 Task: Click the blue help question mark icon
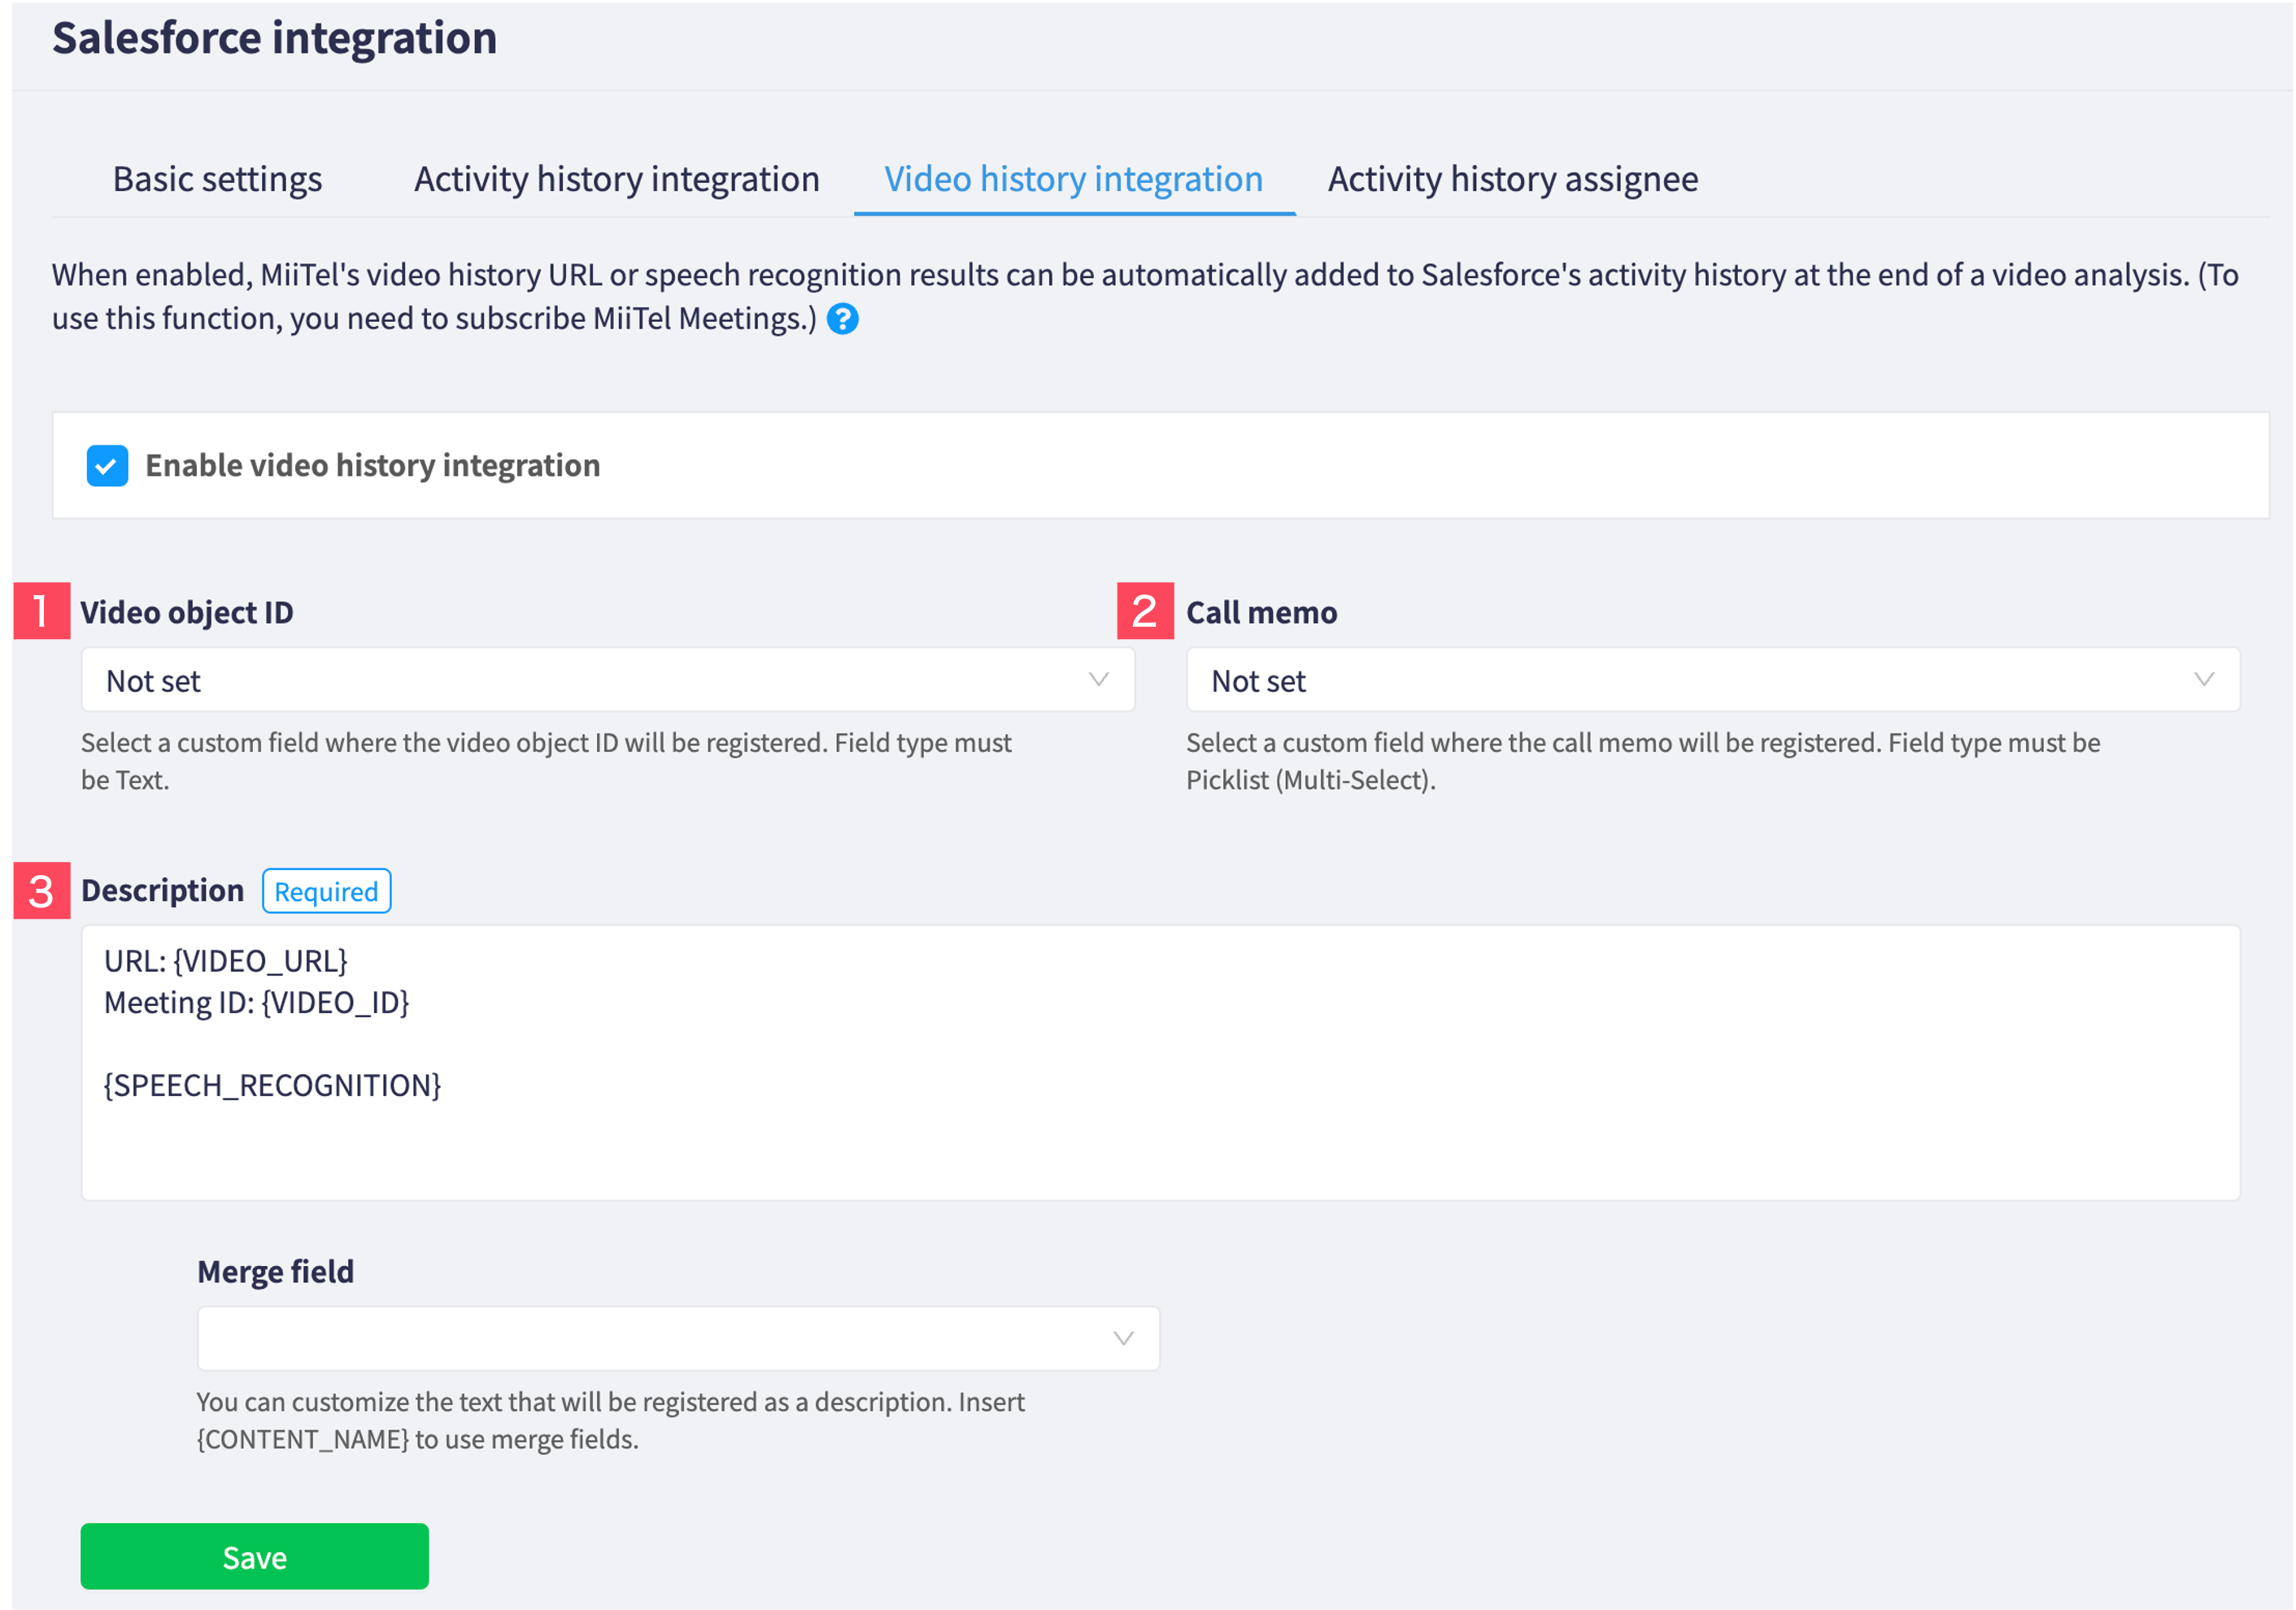coord(842,319)
